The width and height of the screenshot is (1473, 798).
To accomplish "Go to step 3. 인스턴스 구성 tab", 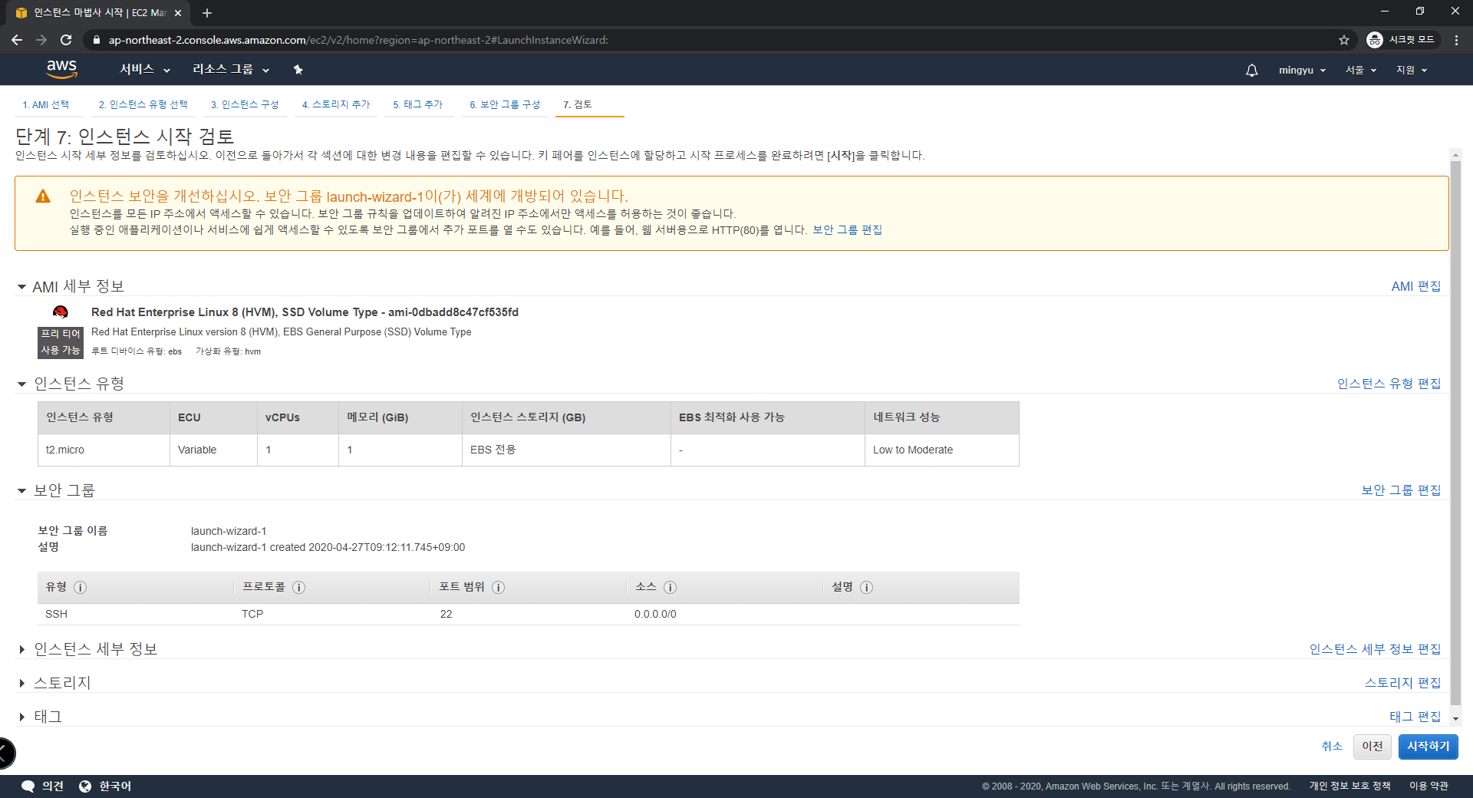I will click(245, 105).
